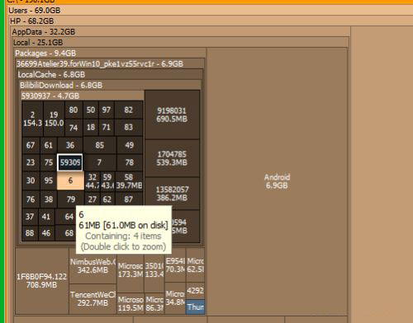Select folder block 2 (154.3)
This screenshot has height=323, width=413.
pyautogui.click(x=32, y=119)
